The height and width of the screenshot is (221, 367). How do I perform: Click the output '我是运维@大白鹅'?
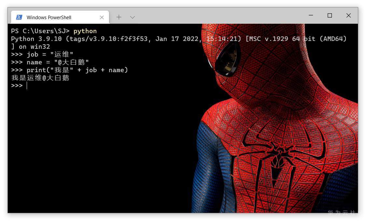click(40, 78)
